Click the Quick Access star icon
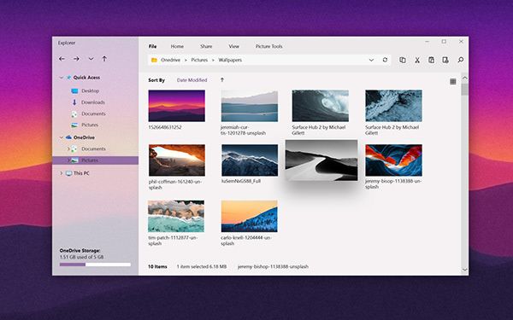The height and width of the screenshot is (320, 513). 68,78
